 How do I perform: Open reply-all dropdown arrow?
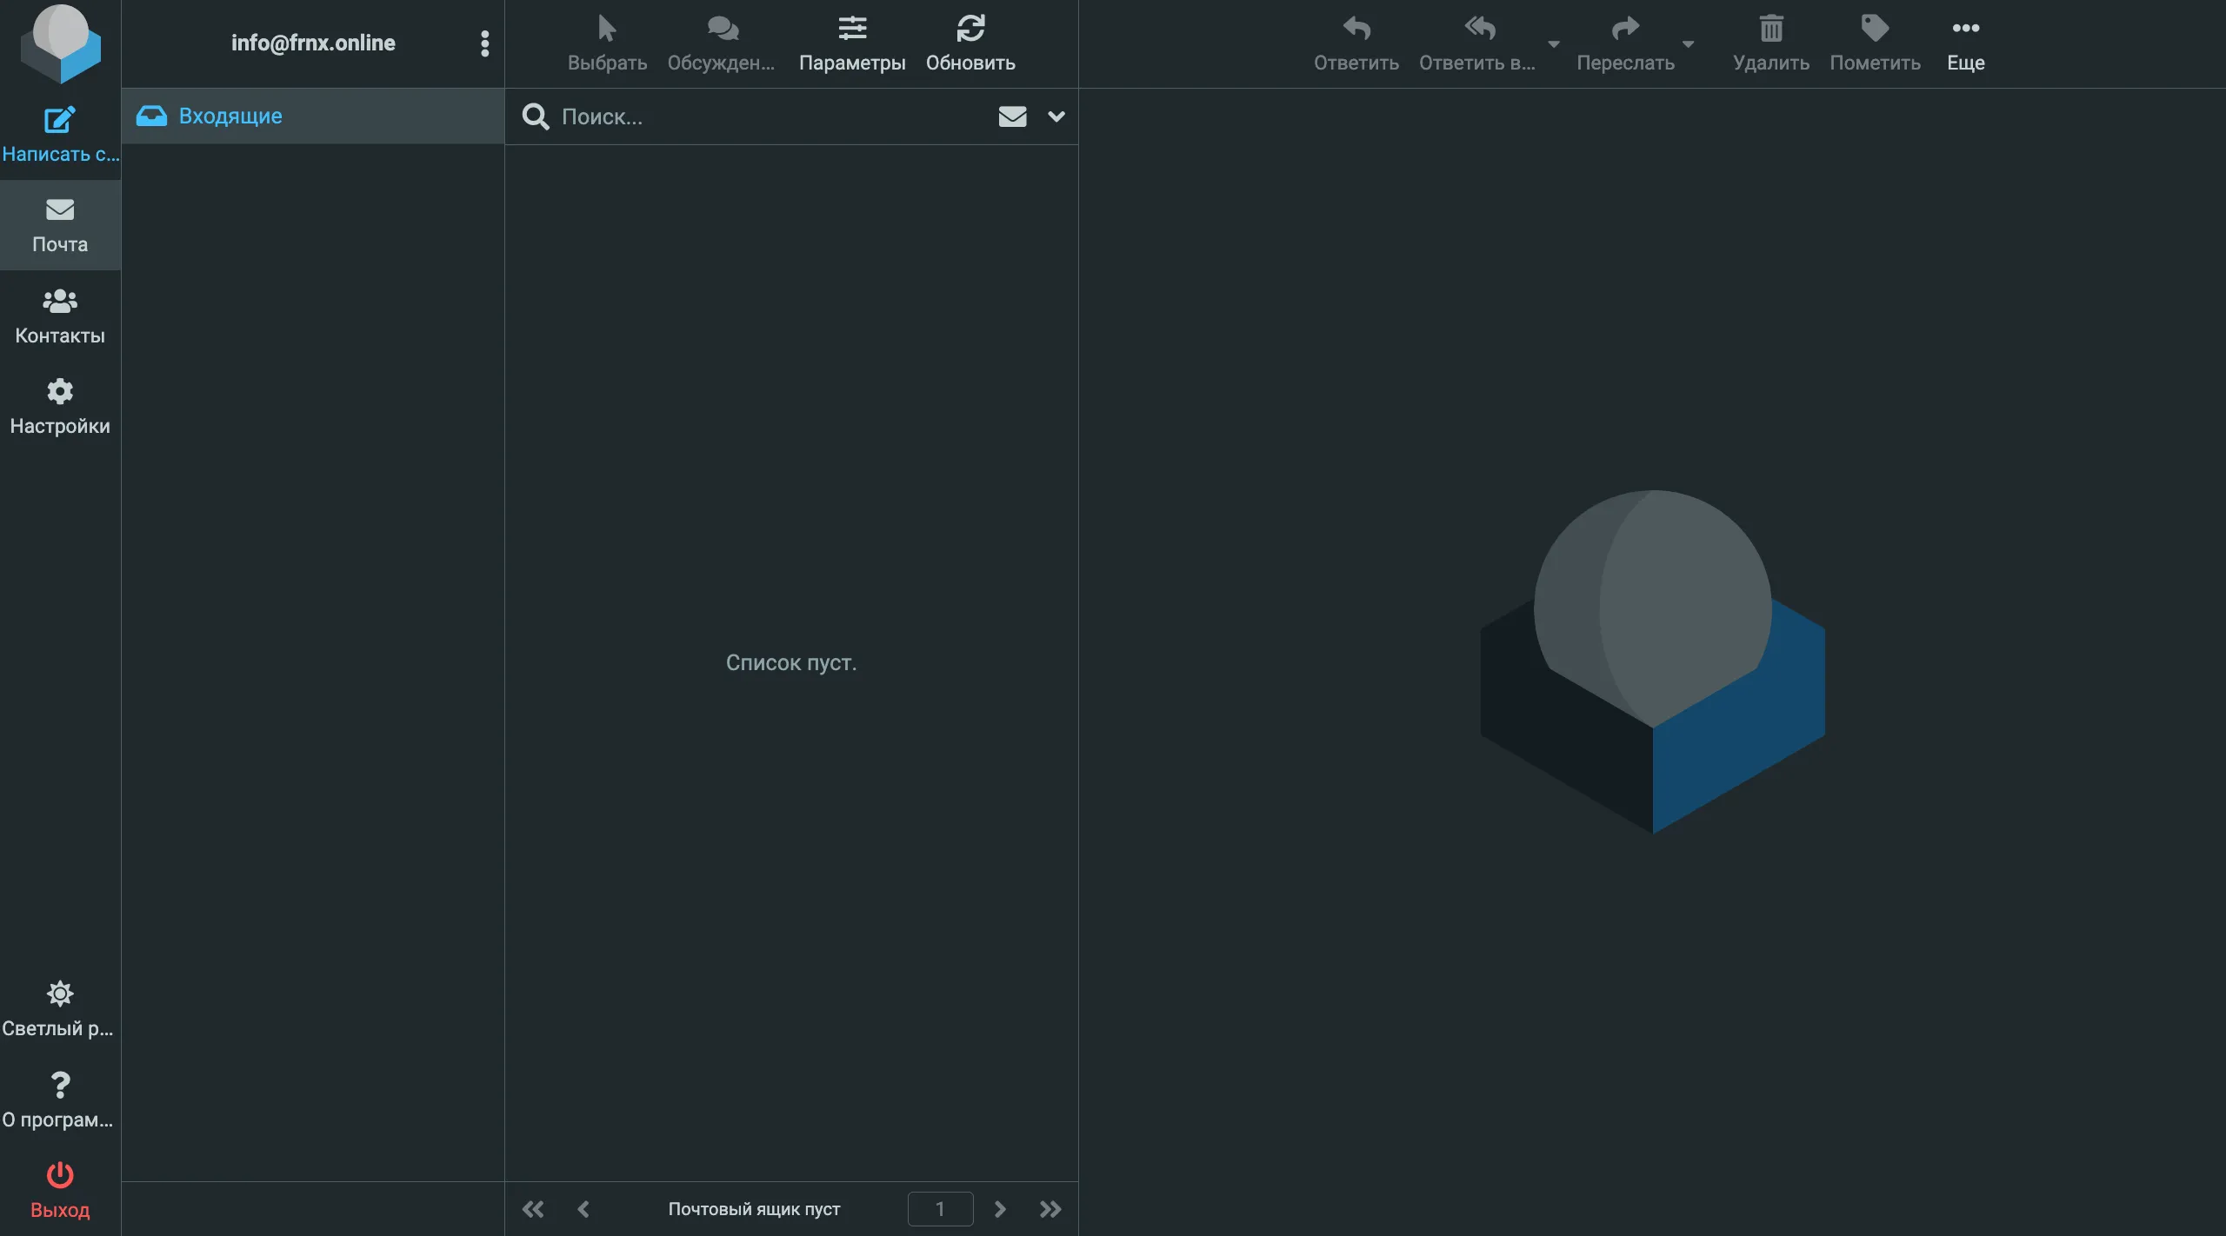[1553, 43]
